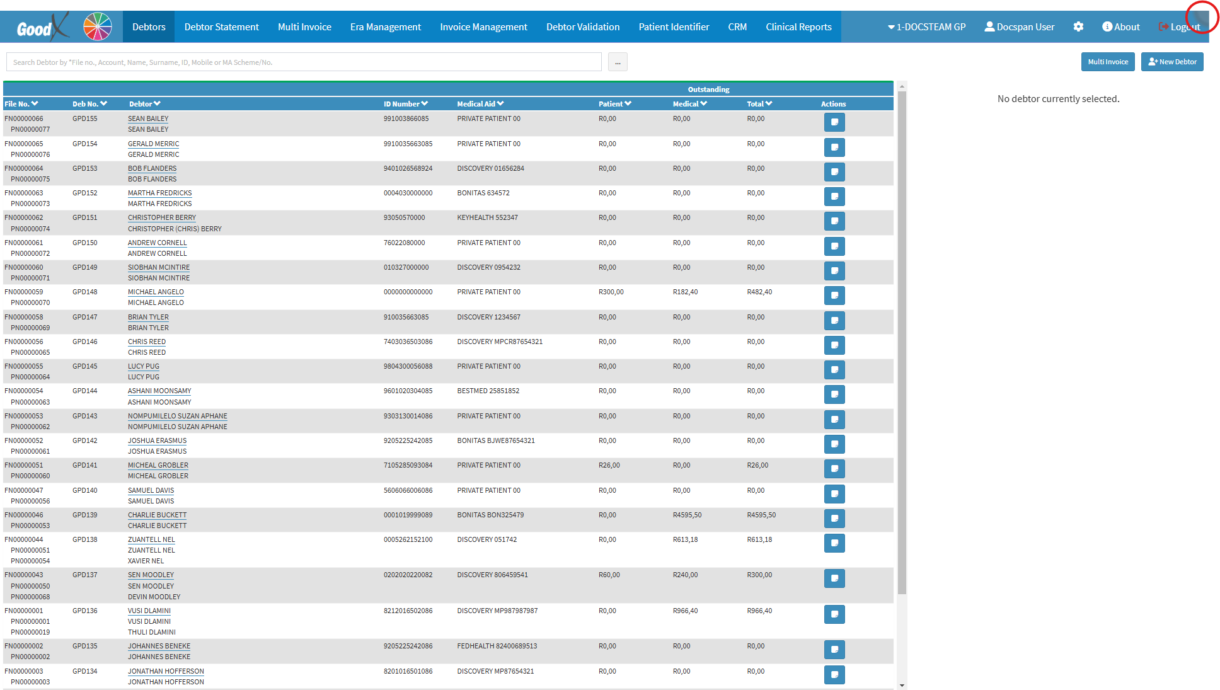Open action icon for VUSI DLAMINI row
The image size is (1220, 690).
pos(834,614)
